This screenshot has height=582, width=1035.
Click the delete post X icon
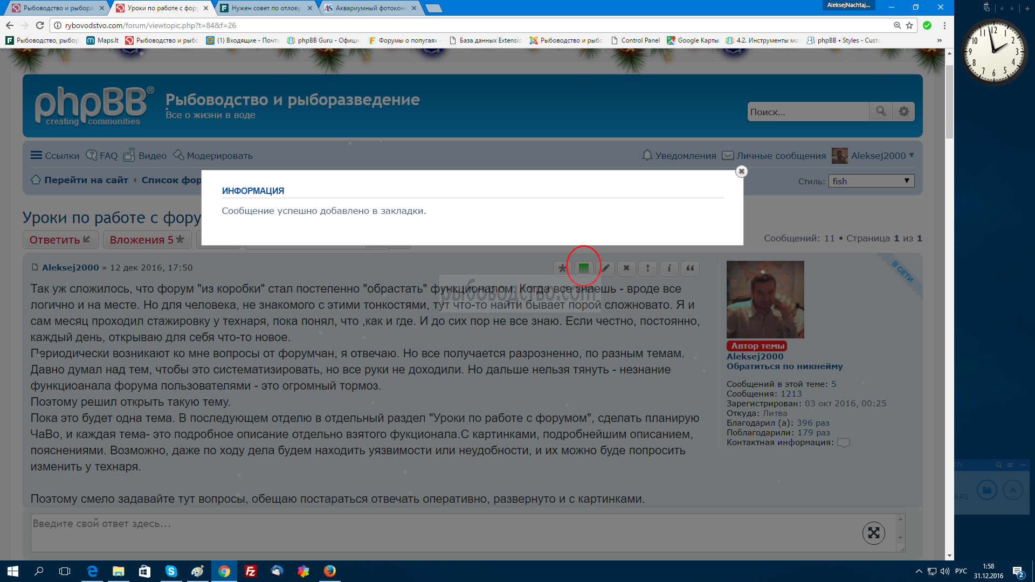tap(626, 268)
